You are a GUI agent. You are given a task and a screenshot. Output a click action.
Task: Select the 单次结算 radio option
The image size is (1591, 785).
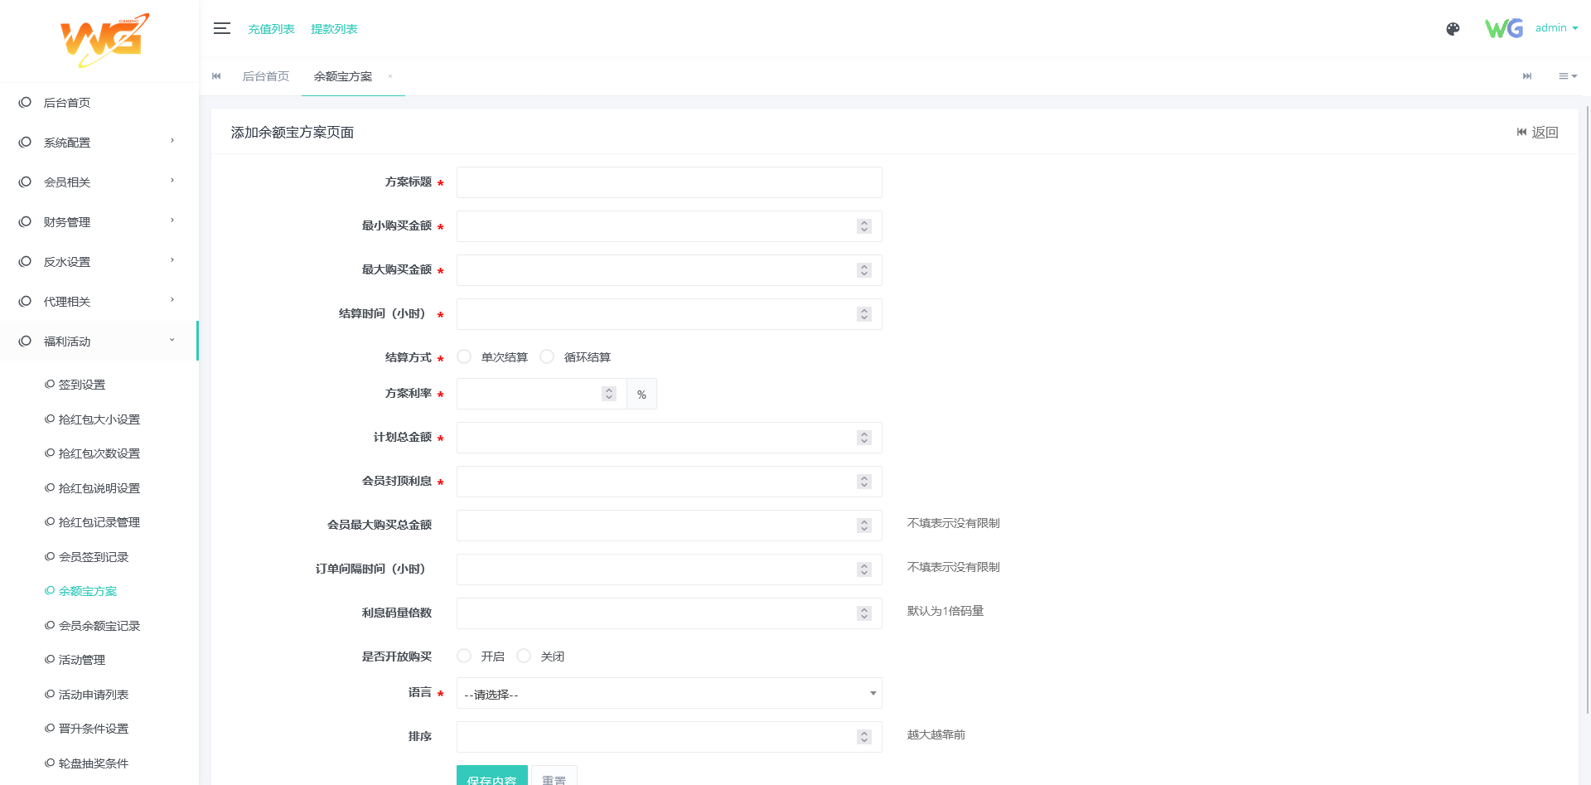[x=465, y=356]
